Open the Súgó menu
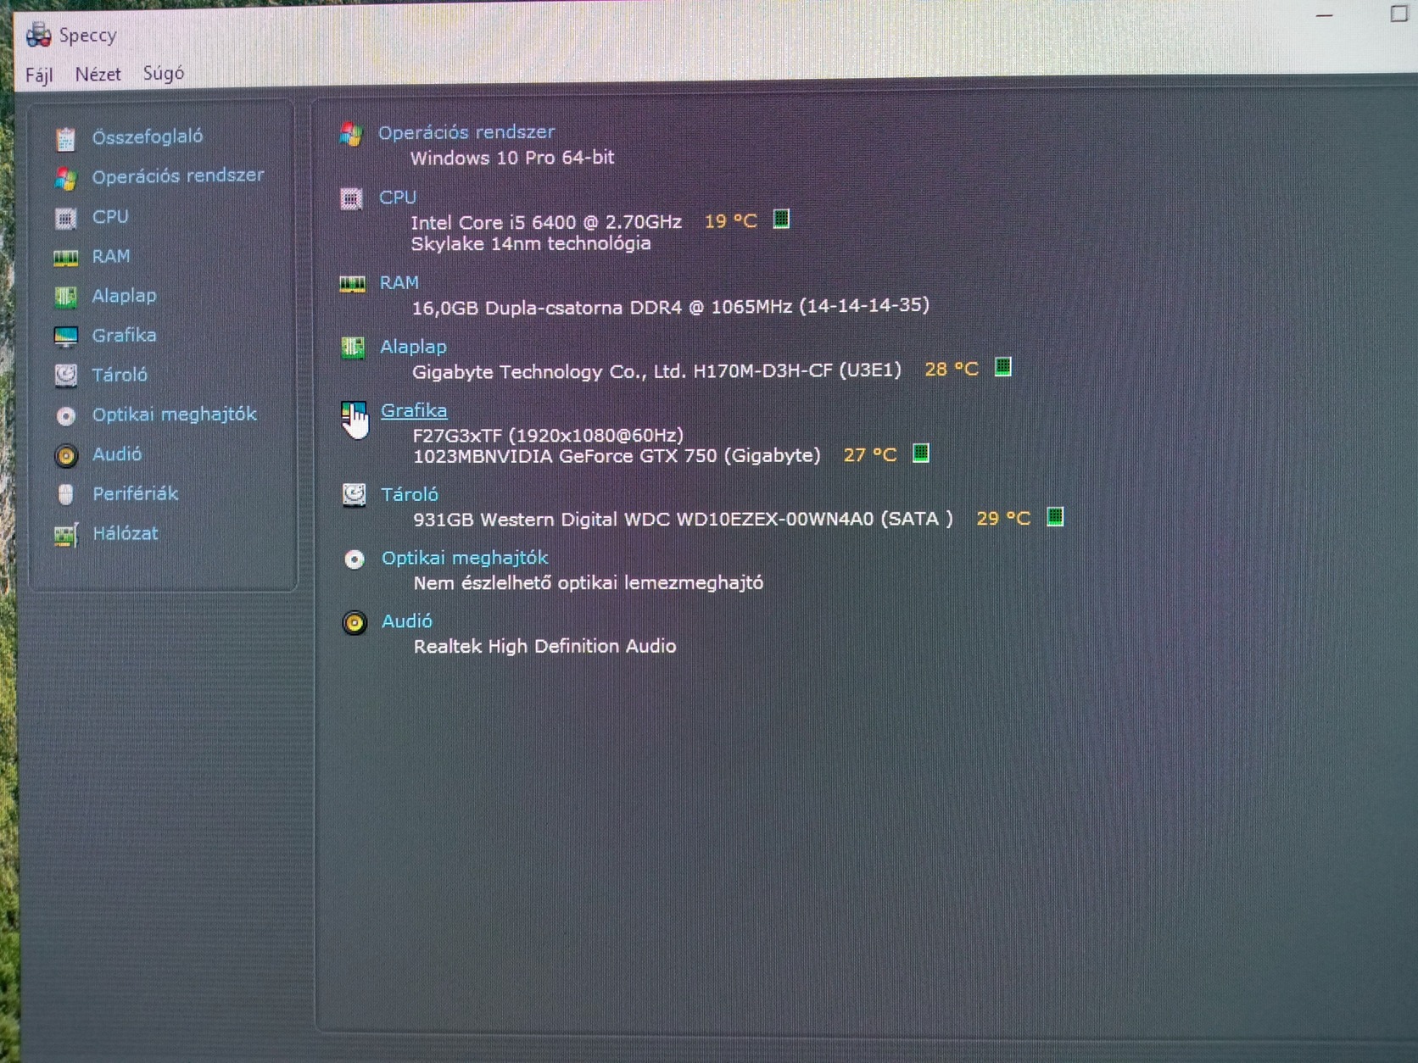 click(163, 73)
